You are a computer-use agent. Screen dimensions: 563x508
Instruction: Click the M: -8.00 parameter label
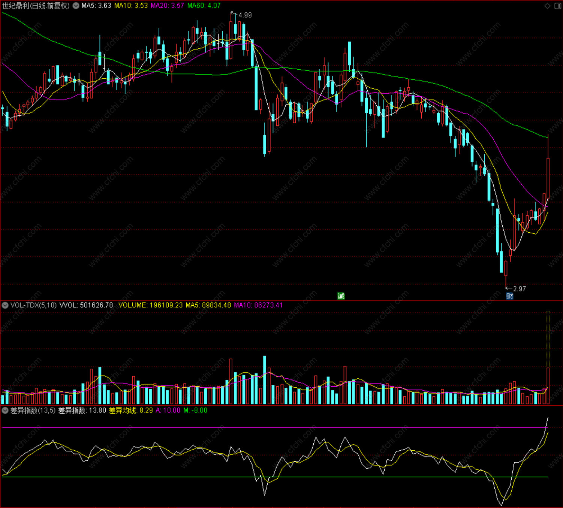pos(195,410)
